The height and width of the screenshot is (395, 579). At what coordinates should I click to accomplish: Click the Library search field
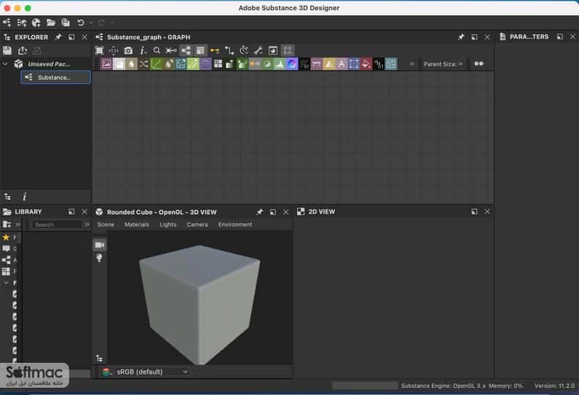click(x=57, y=225)
